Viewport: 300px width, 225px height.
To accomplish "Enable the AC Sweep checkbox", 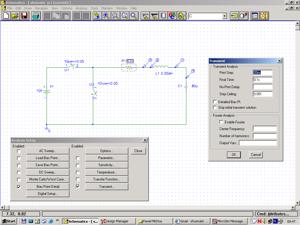I will 19,151.
